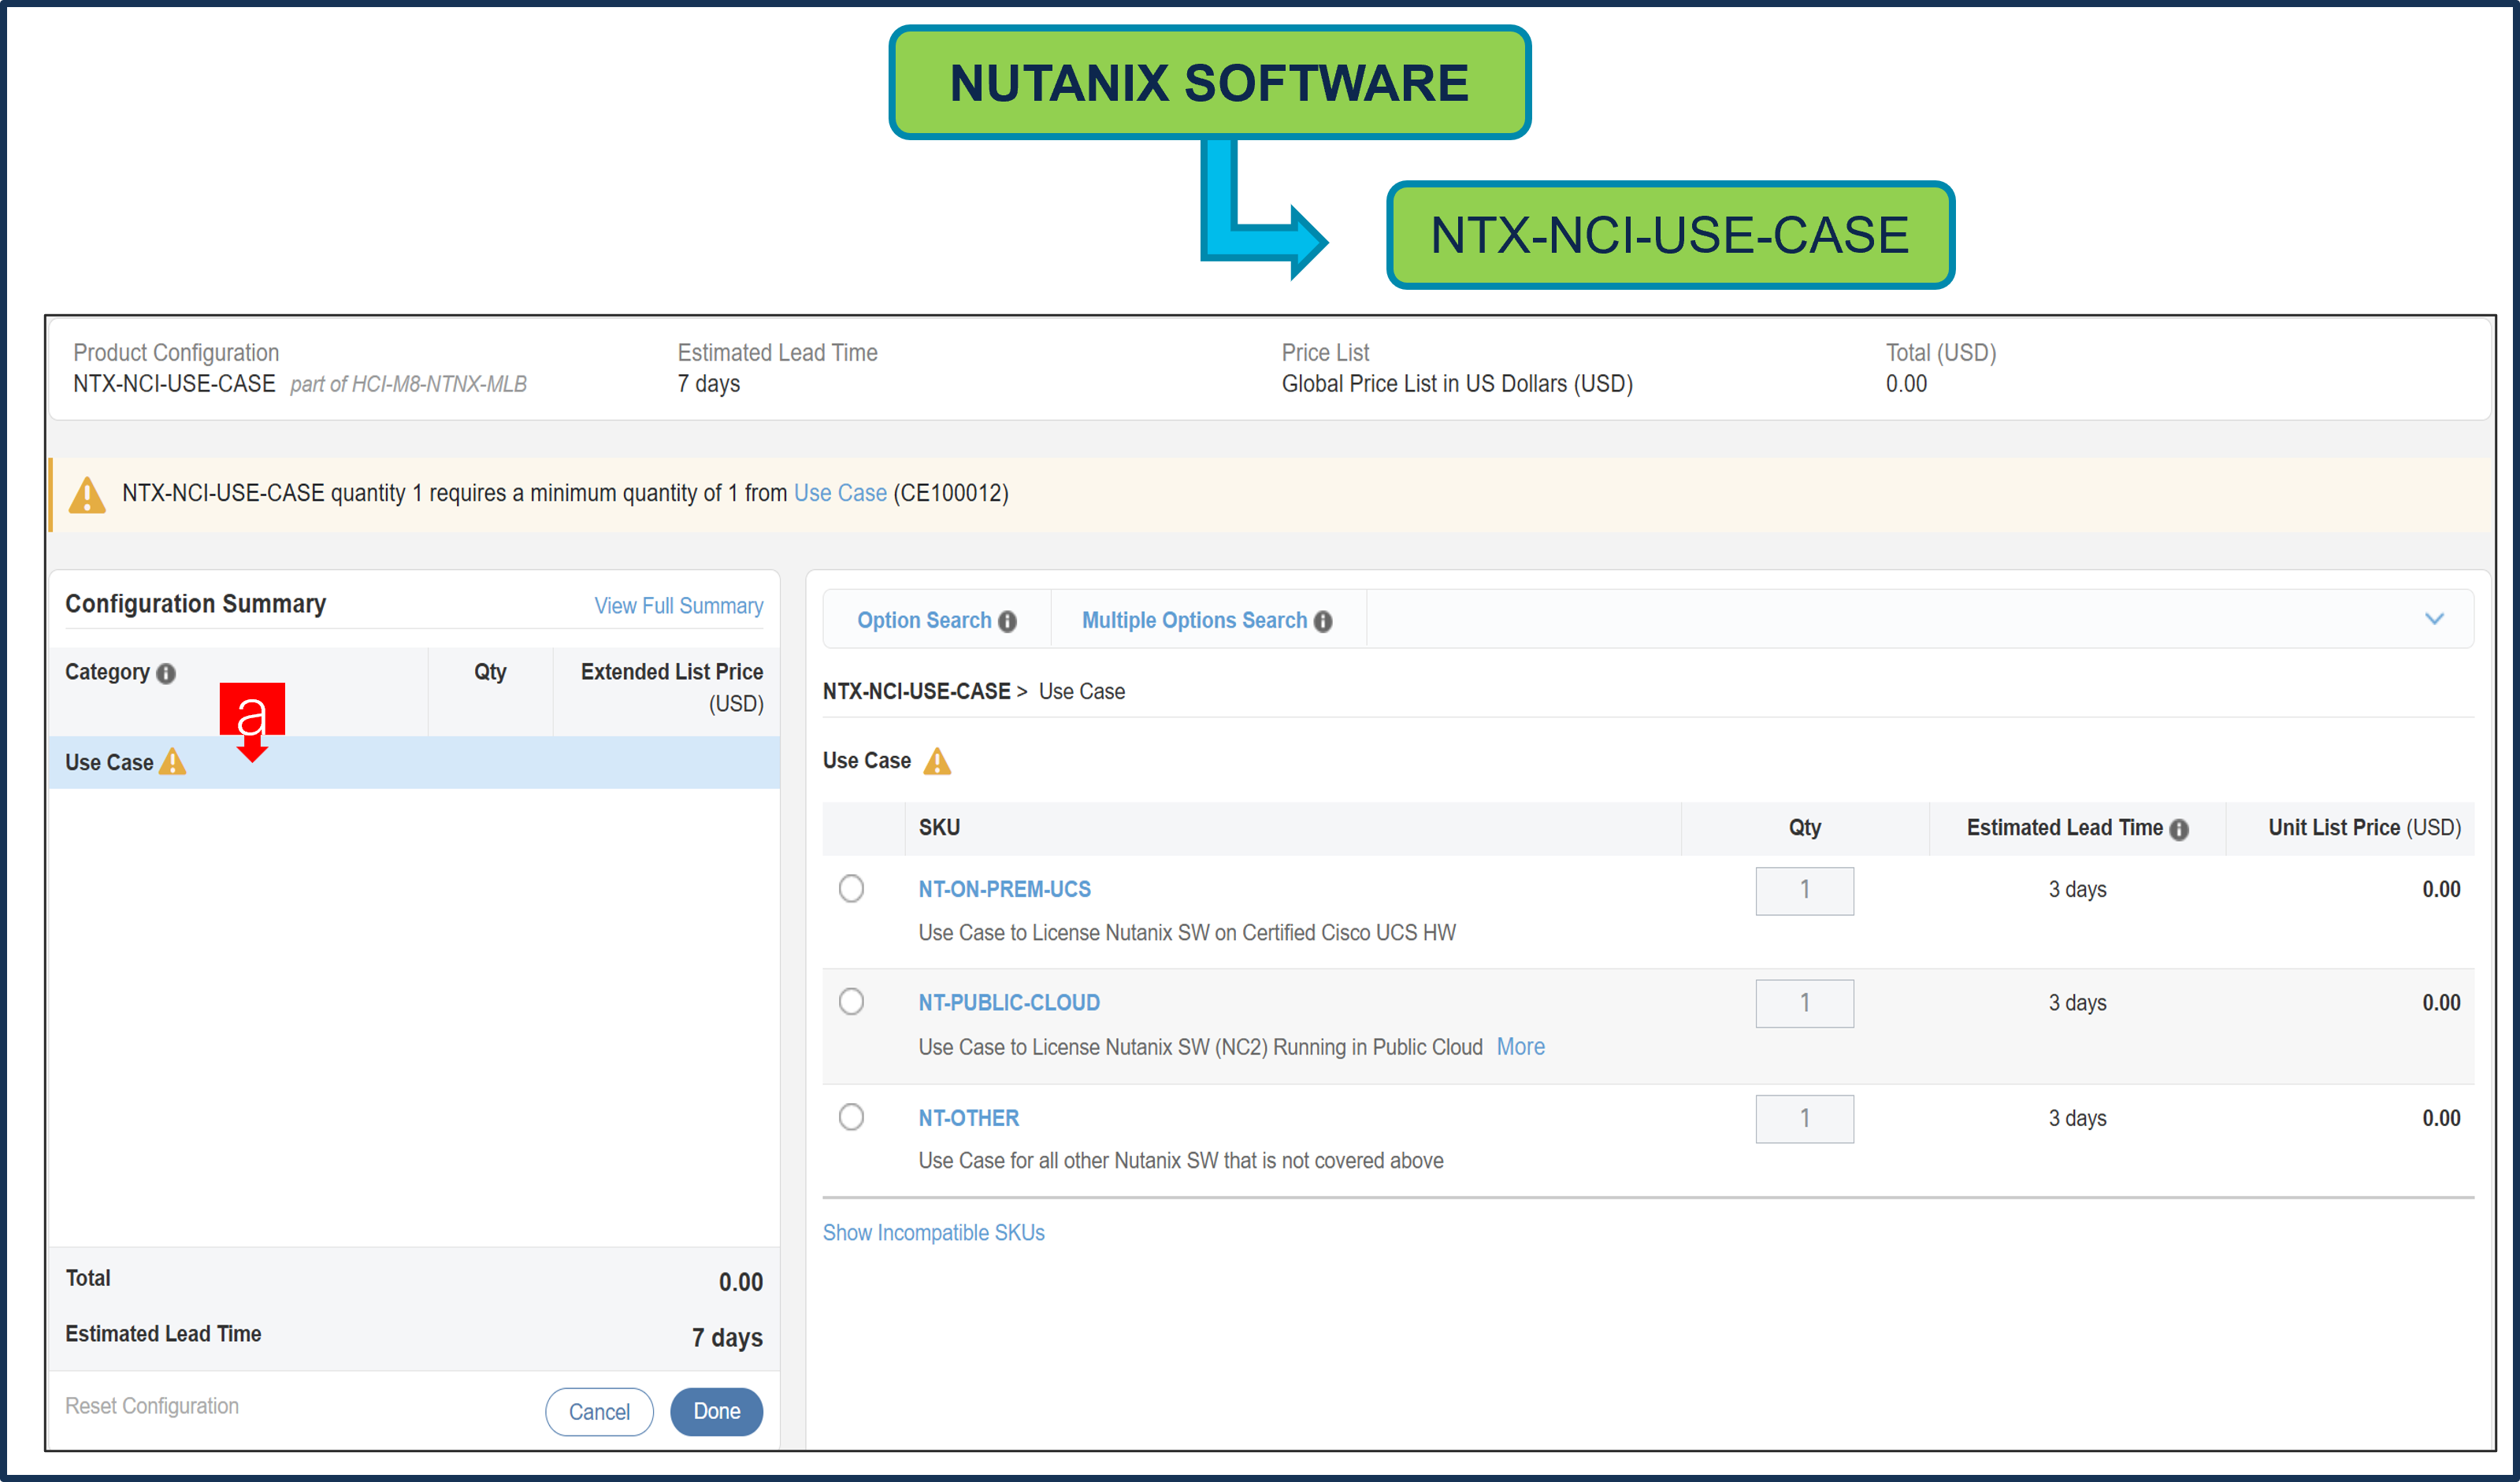Select the NT-ON-PREM-UCS radio button
Viewport: 2520px width, 1482px height.
851,888
